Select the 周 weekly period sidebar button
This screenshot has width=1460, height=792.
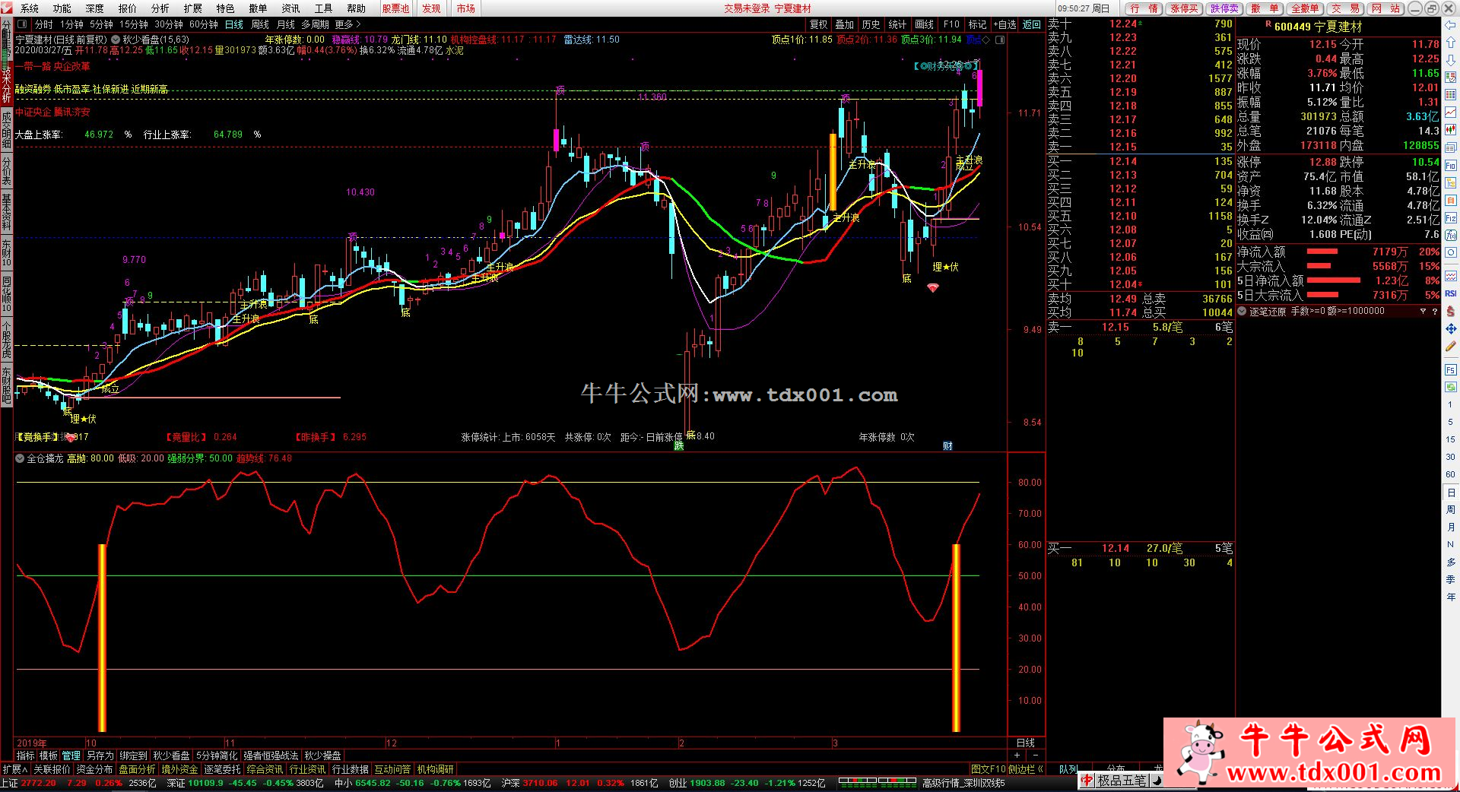[x=1450, y=510]
